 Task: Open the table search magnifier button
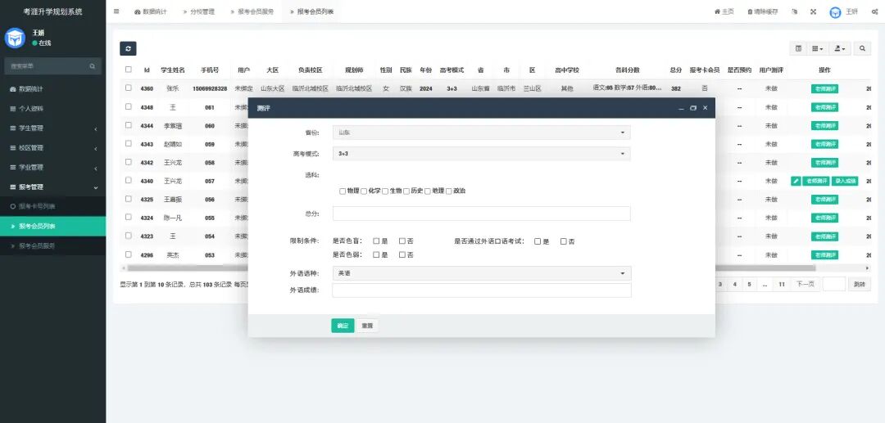click(x=862, y=49)
